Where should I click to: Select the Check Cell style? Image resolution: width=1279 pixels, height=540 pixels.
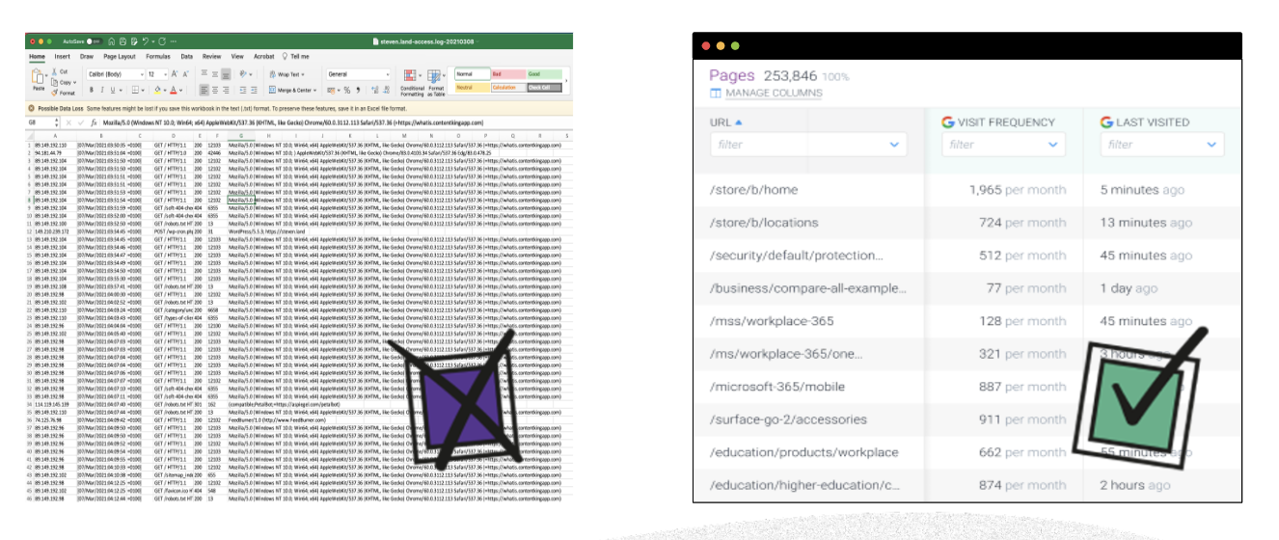click(x=545, y=88)
